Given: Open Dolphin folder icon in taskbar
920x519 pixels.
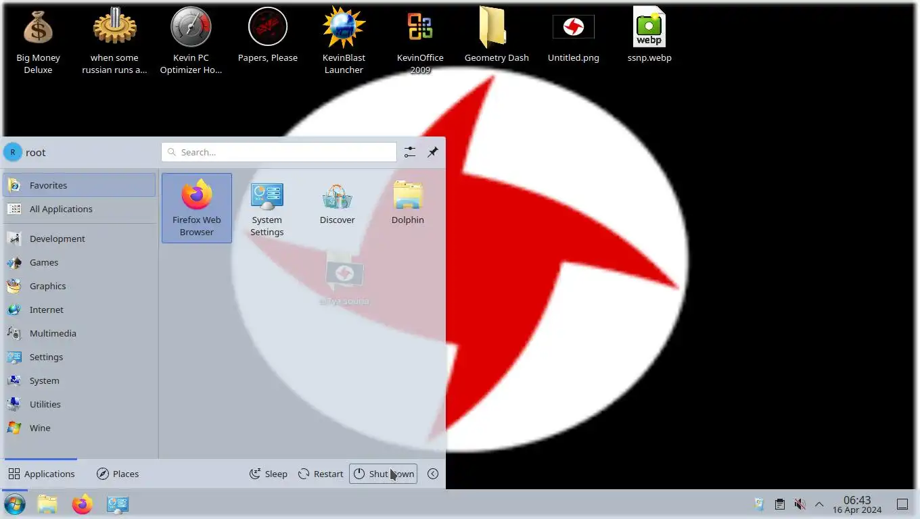Looking at the screenshot, I should (x=47, y=504).
